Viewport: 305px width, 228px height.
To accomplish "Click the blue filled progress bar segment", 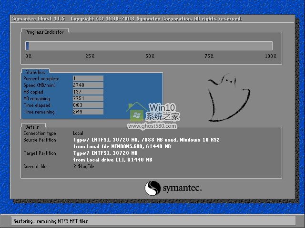I will click(27, 46).
